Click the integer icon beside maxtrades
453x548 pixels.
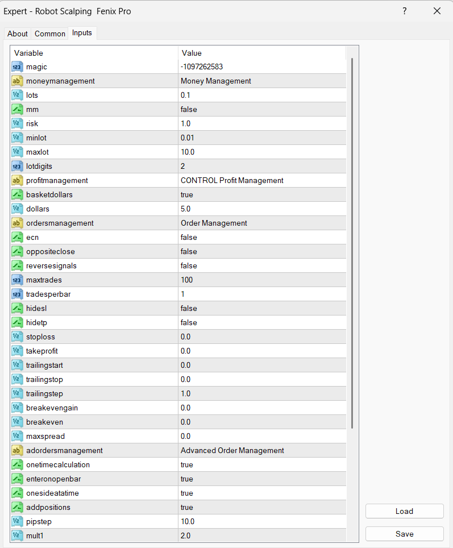pos(17,280)
